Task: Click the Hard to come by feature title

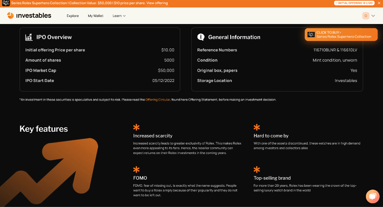Action: 271,136
